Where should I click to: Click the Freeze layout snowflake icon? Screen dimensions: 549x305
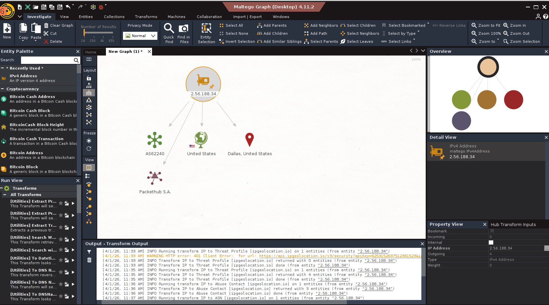pos(89,141)
